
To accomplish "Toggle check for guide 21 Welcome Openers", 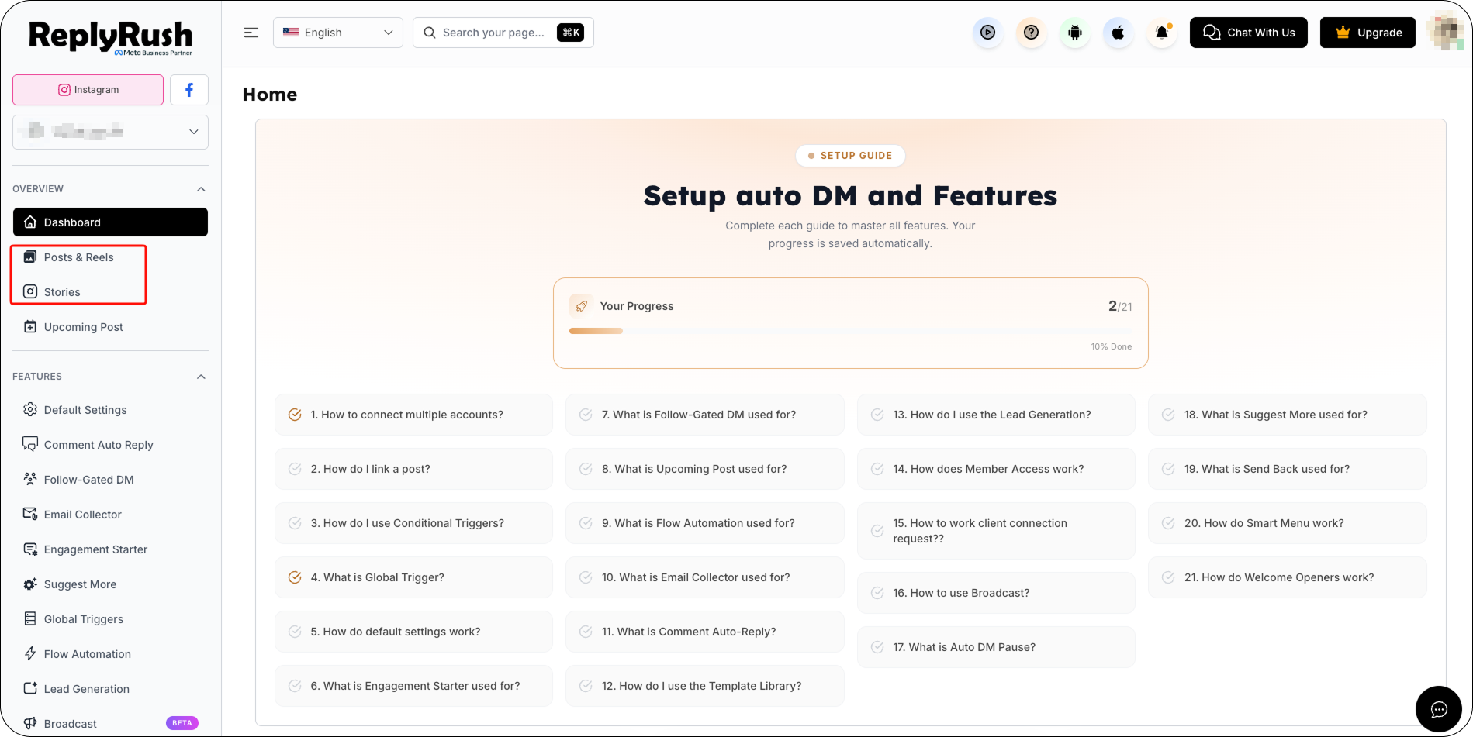I will pyautogui.click(x=1168, y=577).
